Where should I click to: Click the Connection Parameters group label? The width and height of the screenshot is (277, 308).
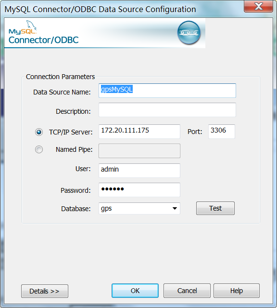(x=61, y=77)
